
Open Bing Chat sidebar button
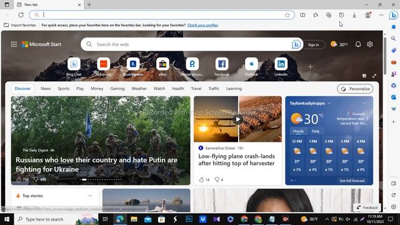(394, 15)
